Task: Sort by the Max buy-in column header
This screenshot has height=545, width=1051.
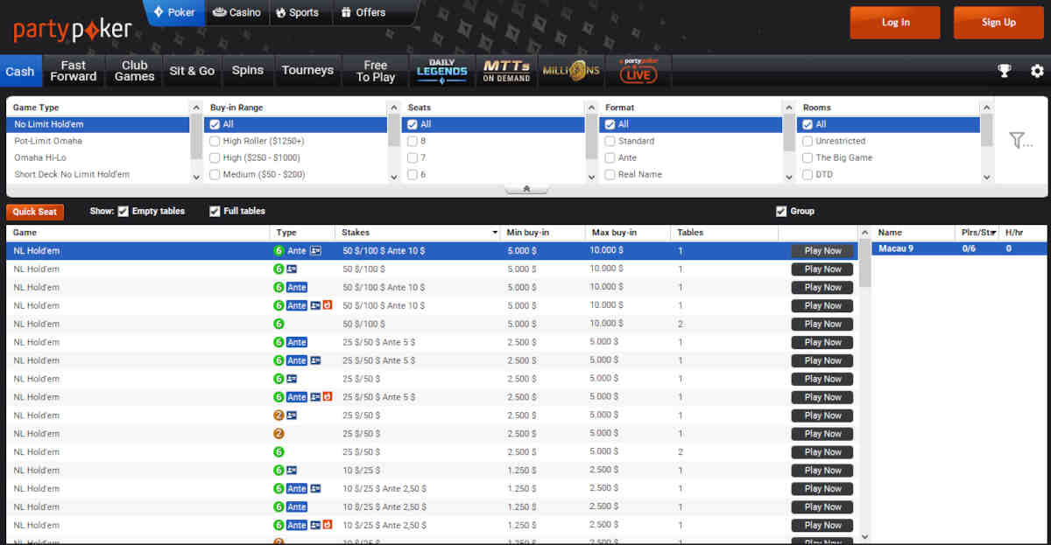Action: (x=628, y=233)
